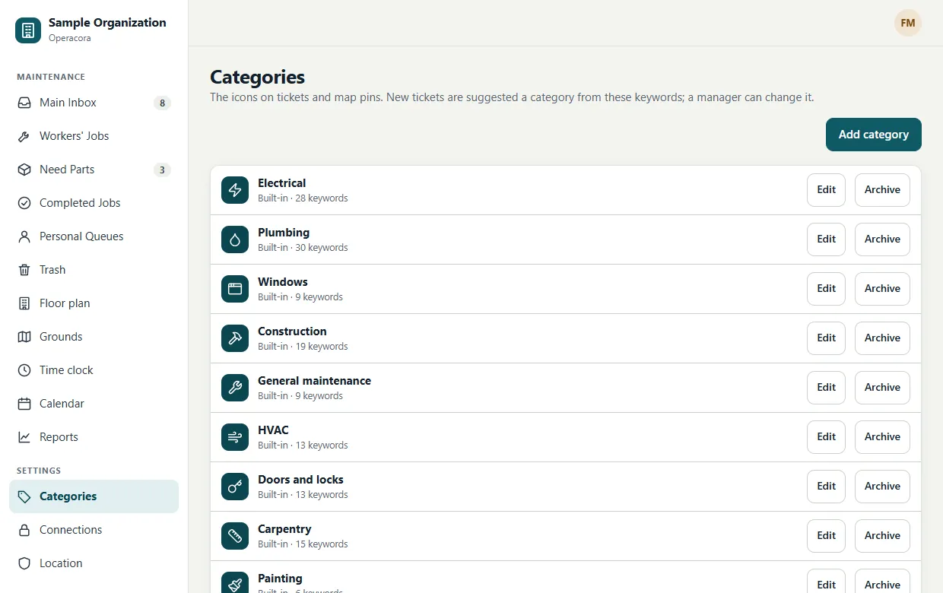The width and height of the screenshot is (943, 593).
Task: Click the HVAC category name
Action: coord(273,430)
